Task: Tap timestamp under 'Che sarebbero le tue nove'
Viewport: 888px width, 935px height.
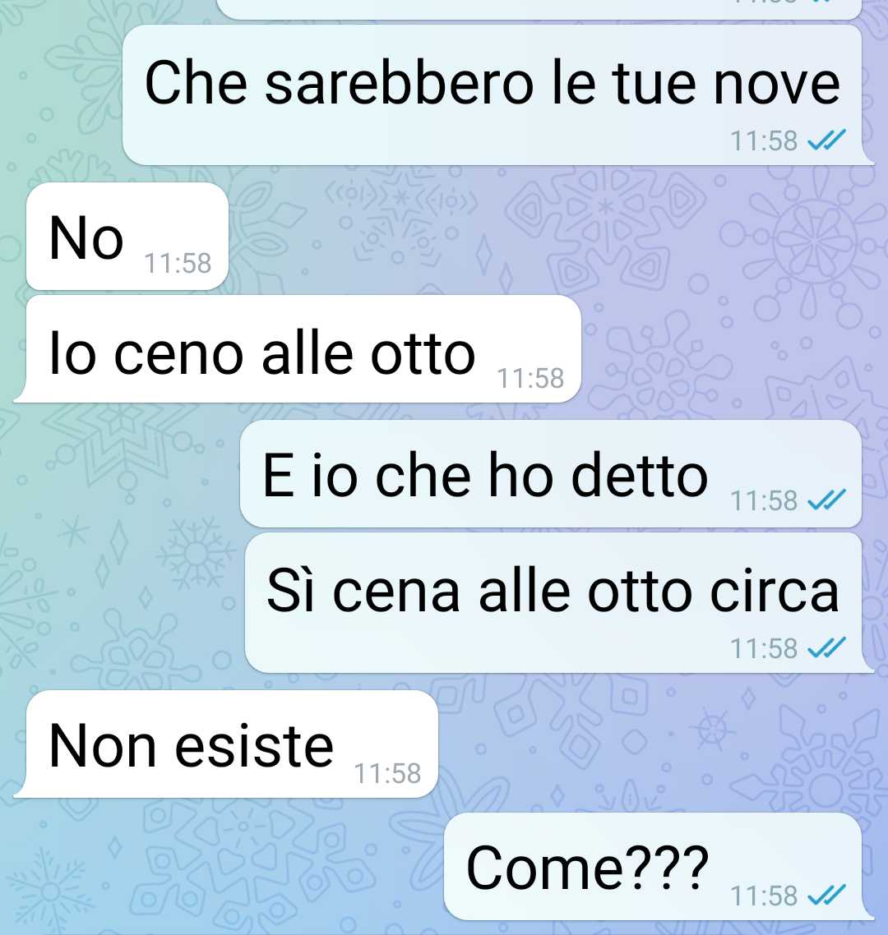Action: point(764,140)
